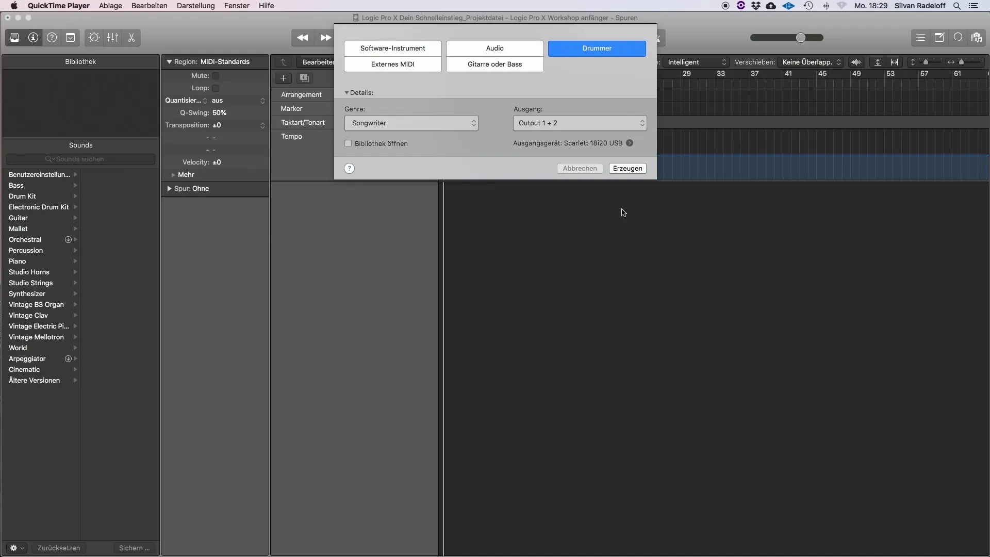Click the Bearbeiten menu in menu bar
The image size is (990, 557).
pos(149,6)
